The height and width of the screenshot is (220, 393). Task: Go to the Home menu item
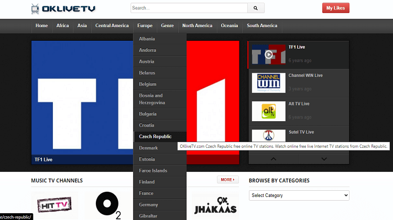point(41,26)
